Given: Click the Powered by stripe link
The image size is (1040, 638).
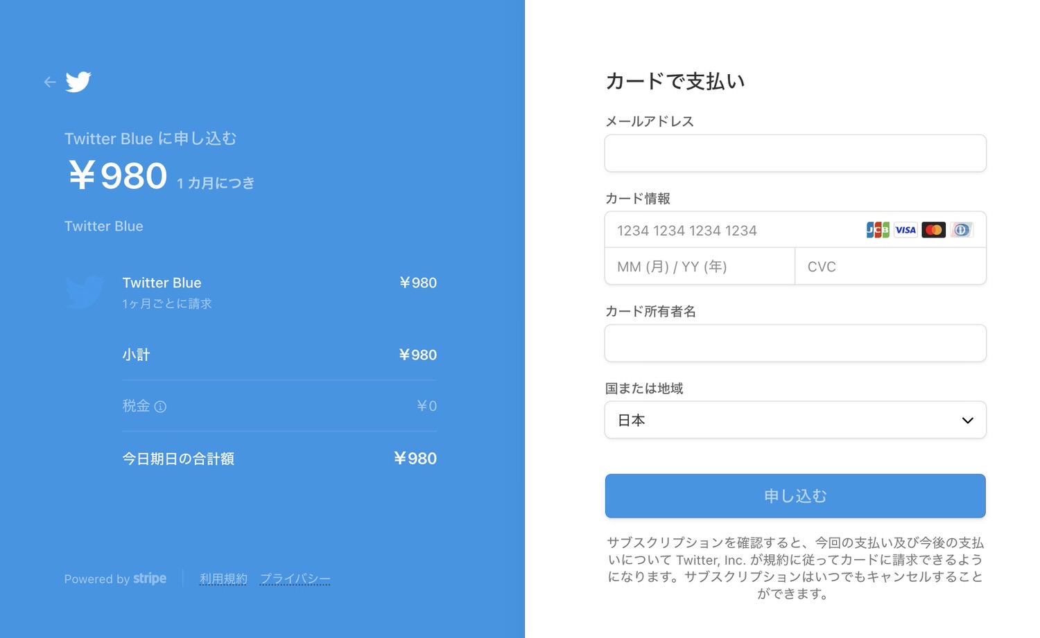Looking at the screenshot, I should pyautogui.click(x=115, y=578).
